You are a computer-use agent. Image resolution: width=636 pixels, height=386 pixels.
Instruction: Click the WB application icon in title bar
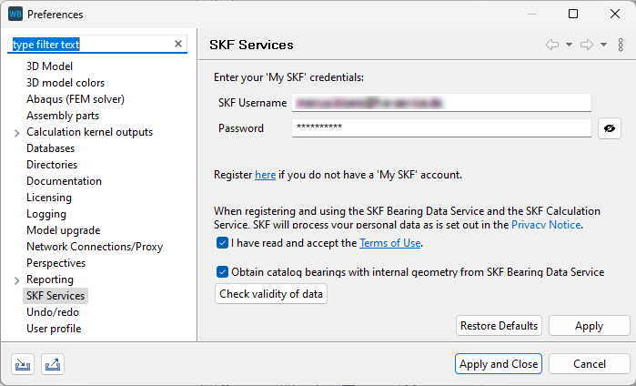tap(15, 15)
